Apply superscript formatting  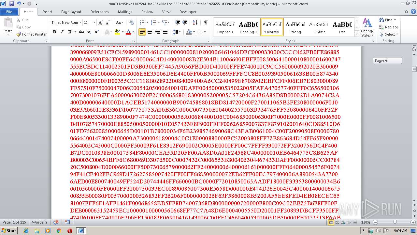pos(97,32)
